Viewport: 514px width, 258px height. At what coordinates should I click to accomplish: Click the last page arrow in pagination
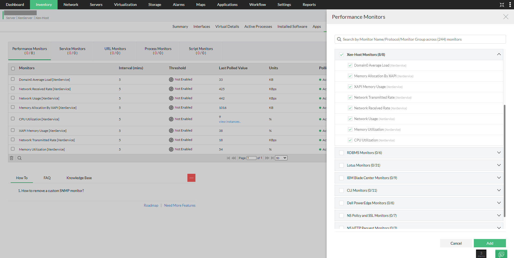[273, 158]
